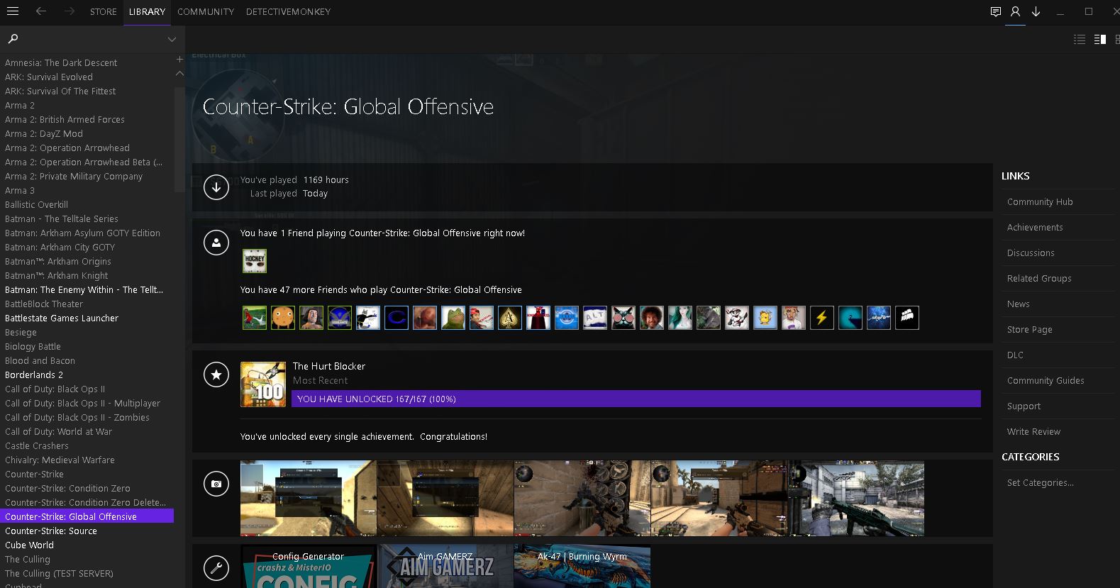Click the purple achievements progress bar
The image size is (1120, 588).
coord(636,399)
